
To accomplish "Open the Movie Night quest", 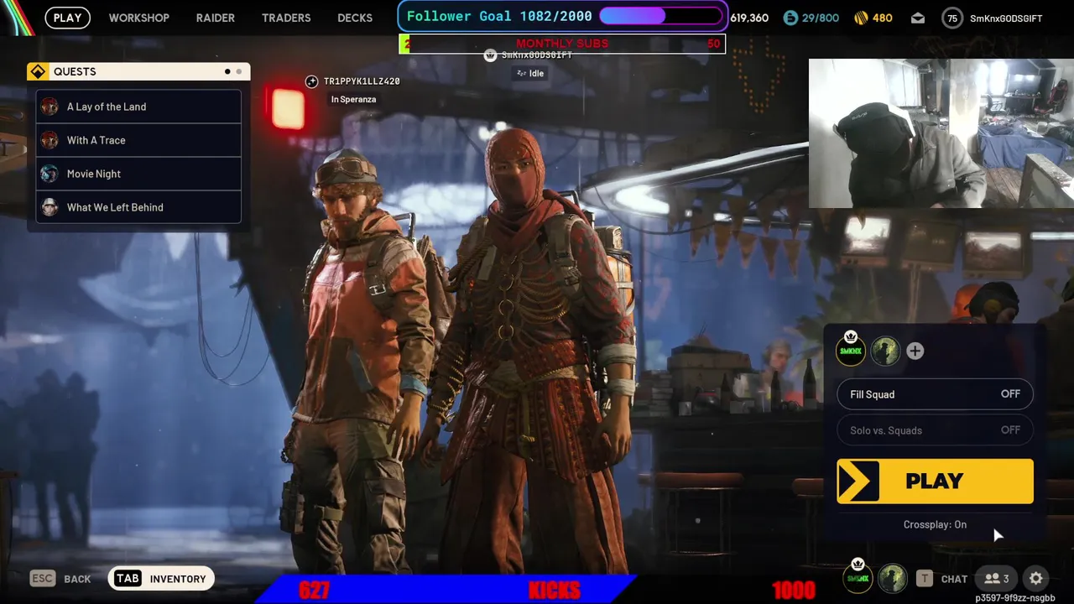I will [138, 174].
